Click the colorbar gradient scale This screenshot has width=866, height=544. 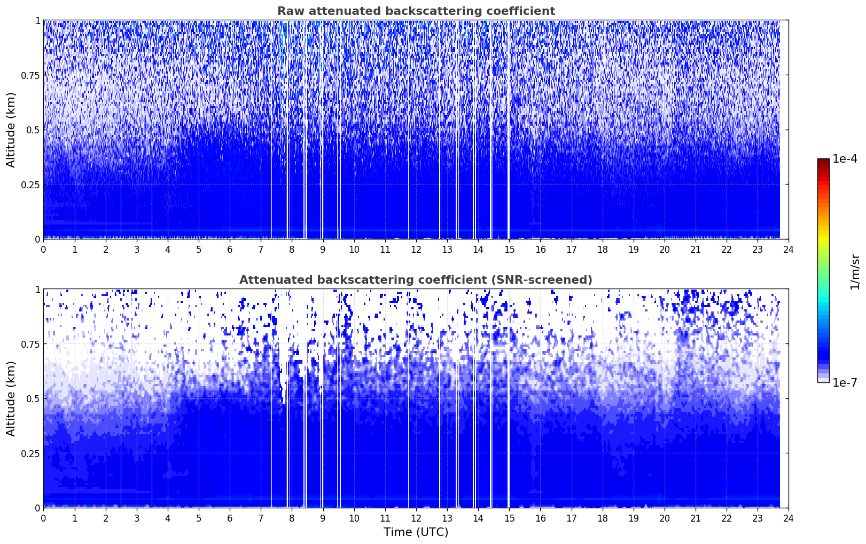point(823,270)
